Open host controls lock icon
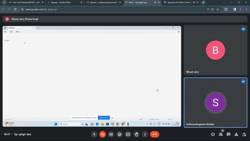250x141 pixels. 244,134
